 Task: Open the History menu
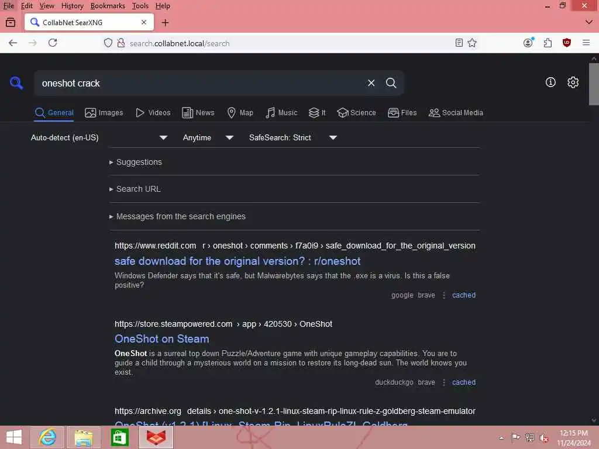(72, 6)
